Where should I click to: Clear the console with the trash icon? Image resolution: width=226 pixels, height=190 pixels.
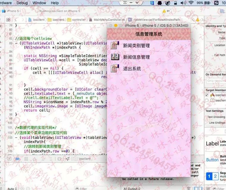click(189, 188)
